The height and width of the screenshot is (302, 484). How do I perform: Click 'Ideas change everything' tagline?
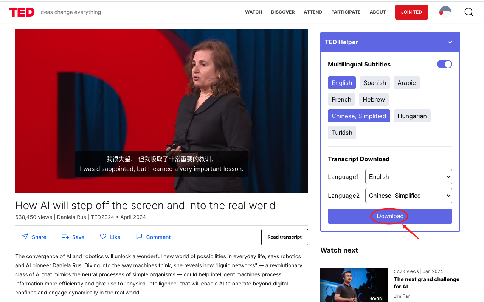click(x=70, y=12)
